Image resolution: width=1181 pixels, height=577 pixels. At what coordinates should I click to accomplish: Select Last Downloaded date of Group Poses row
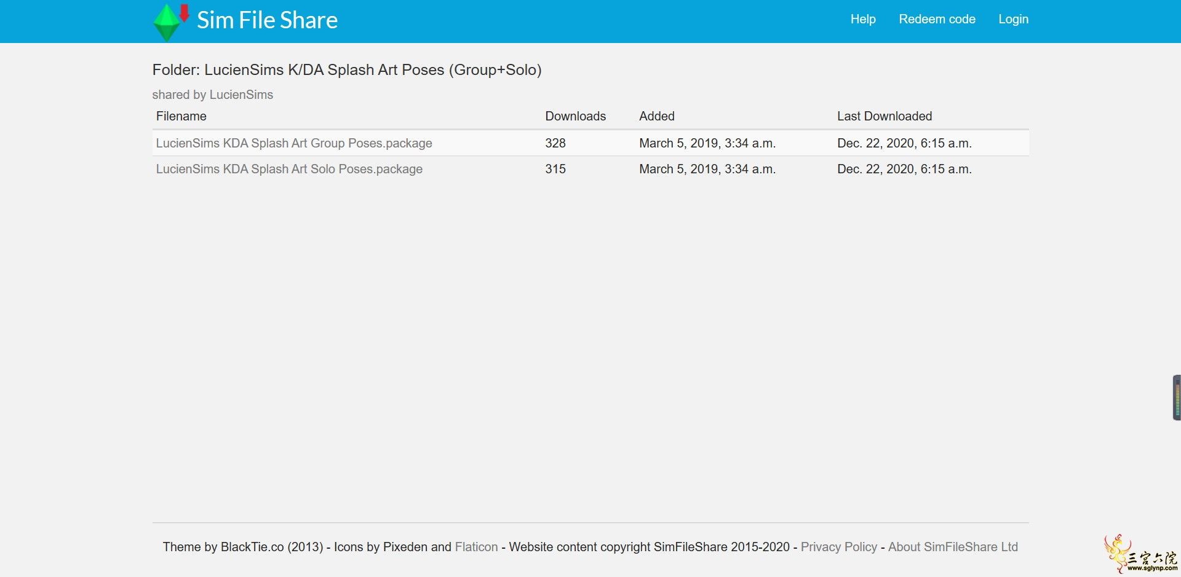pyautogui.click(x=904, y=143)
